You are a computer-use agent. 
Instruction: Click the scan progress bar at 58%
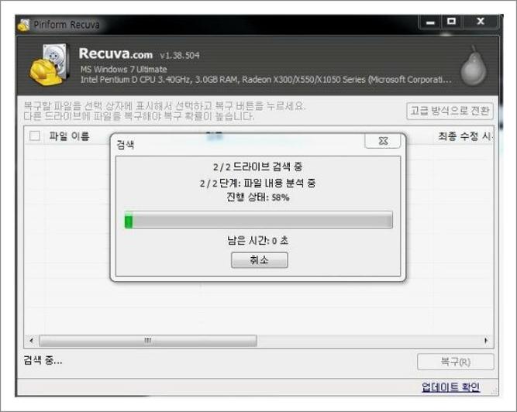[x=259, y=220]
